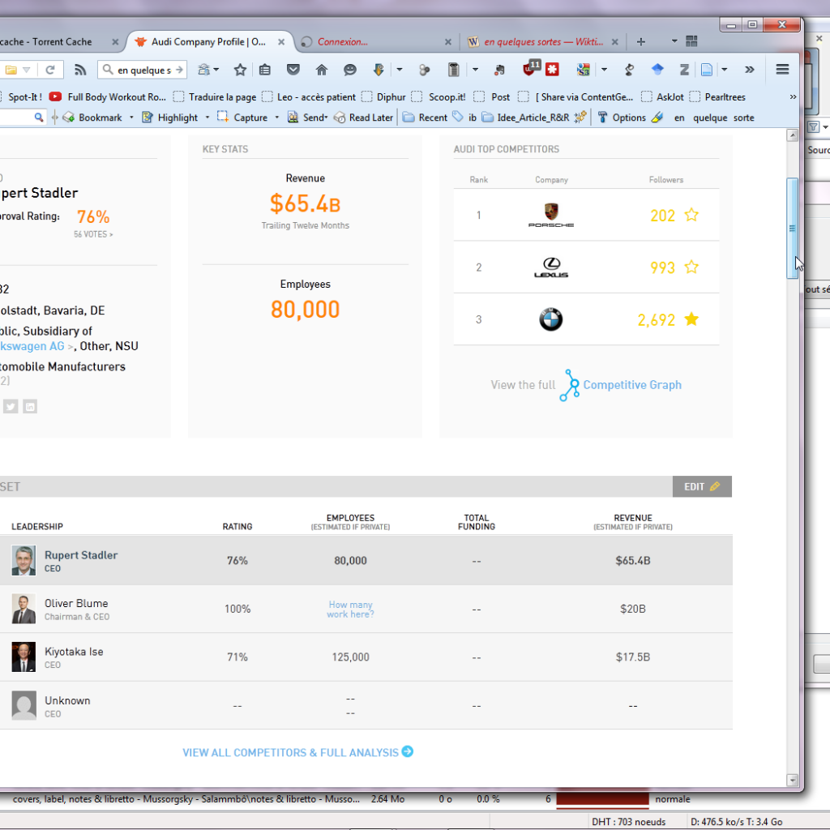The height and width of the screenshot is (830, 830).
Task: Click the 'How many work here?' link
Action: pyautogui.click(x=350, y=610)
